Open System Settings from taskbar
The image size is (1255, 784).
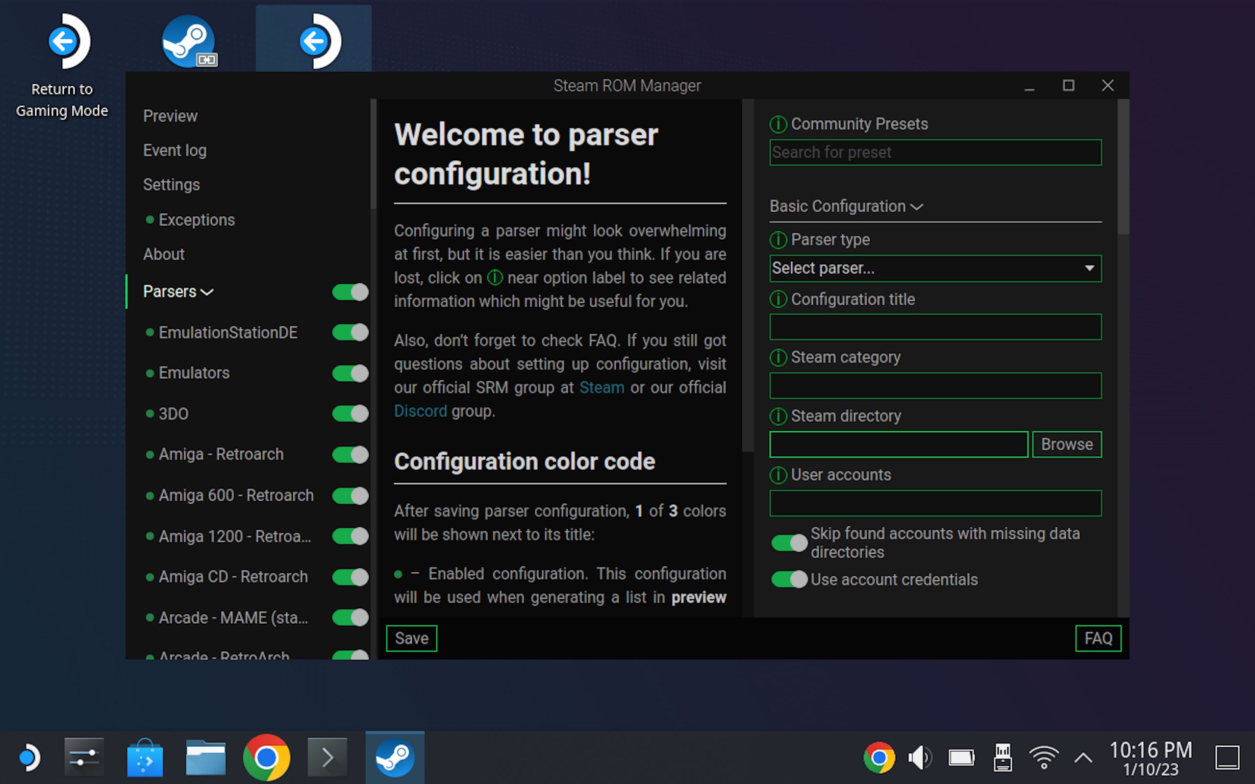point(84,757)
